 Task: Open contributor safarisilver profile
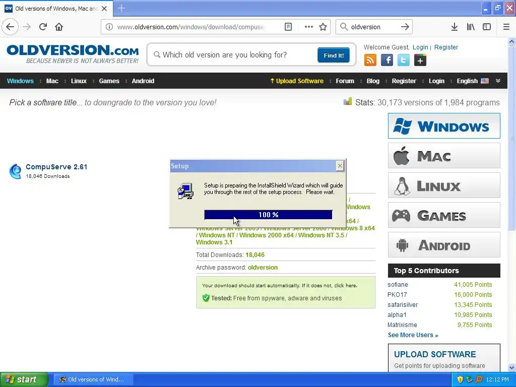403,305
